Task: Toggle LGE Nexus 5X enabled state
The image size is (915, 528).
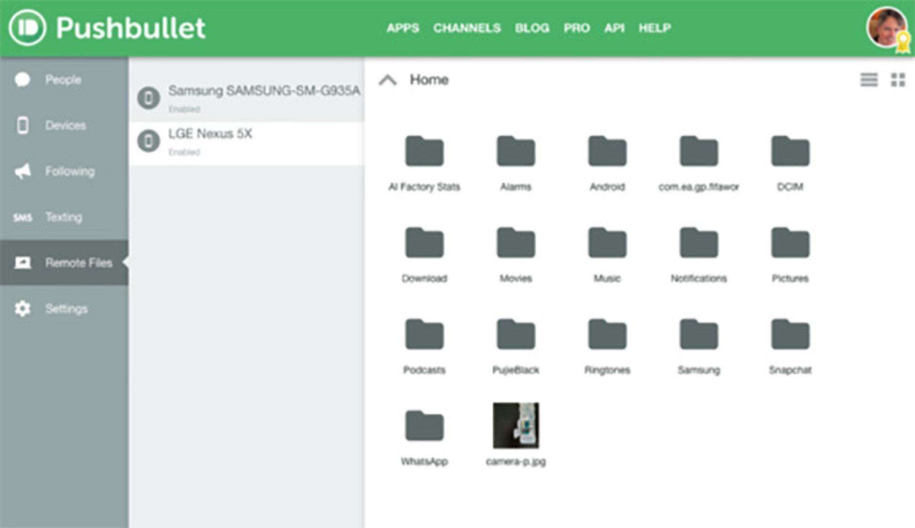Action: [184, 152]
